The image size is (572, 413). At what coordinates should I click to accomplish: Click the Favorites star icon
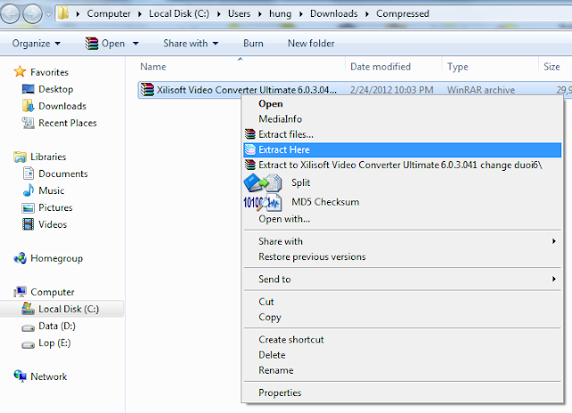coord(20,72)
